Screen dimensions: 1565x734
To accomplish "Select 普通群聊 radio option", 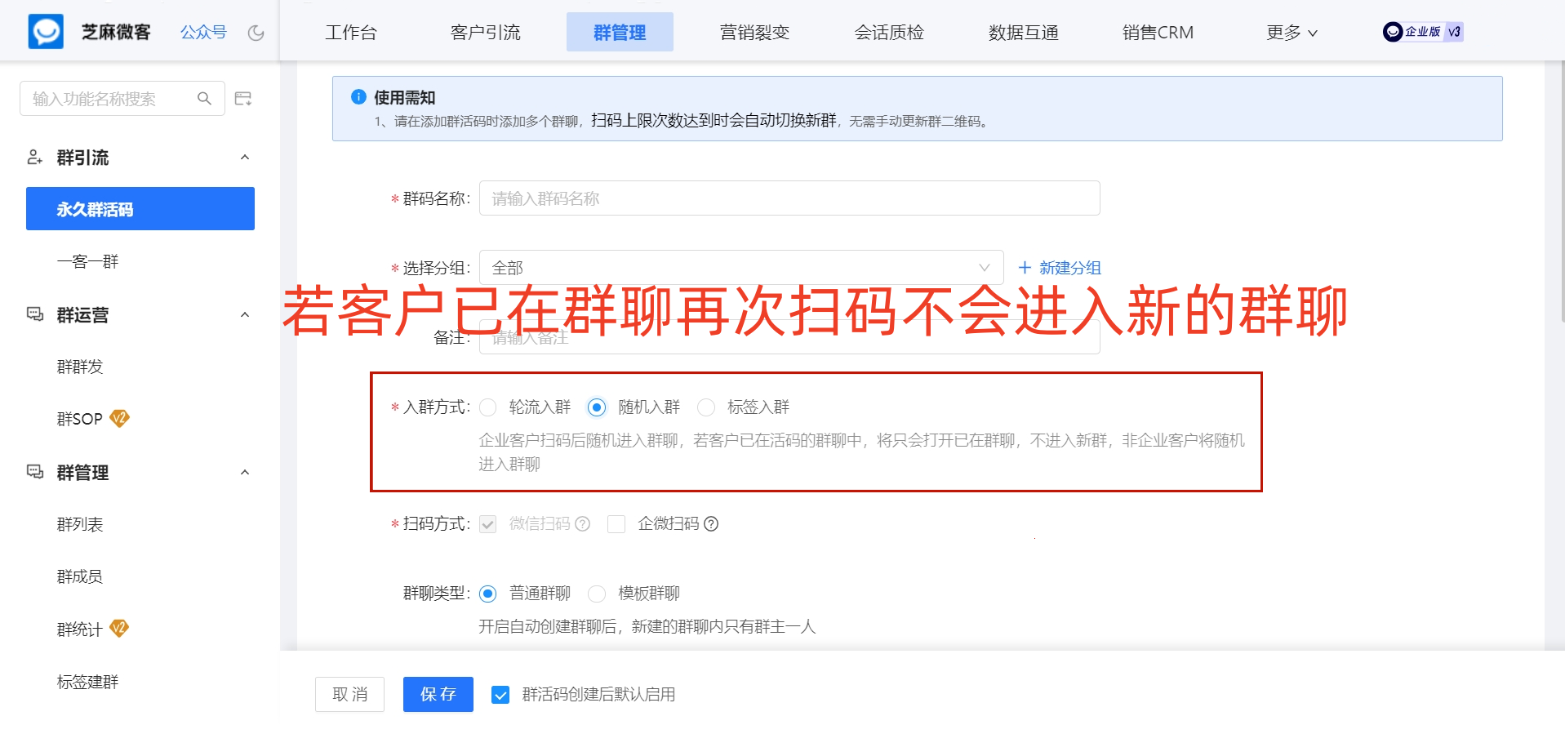I will coord(488,594).
